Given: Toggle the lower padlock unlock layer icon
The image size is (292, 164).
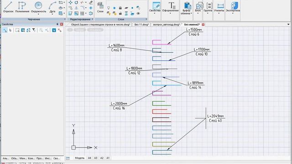Looking at the screenshot, I should pyautogui.click(x=120, y=13).
